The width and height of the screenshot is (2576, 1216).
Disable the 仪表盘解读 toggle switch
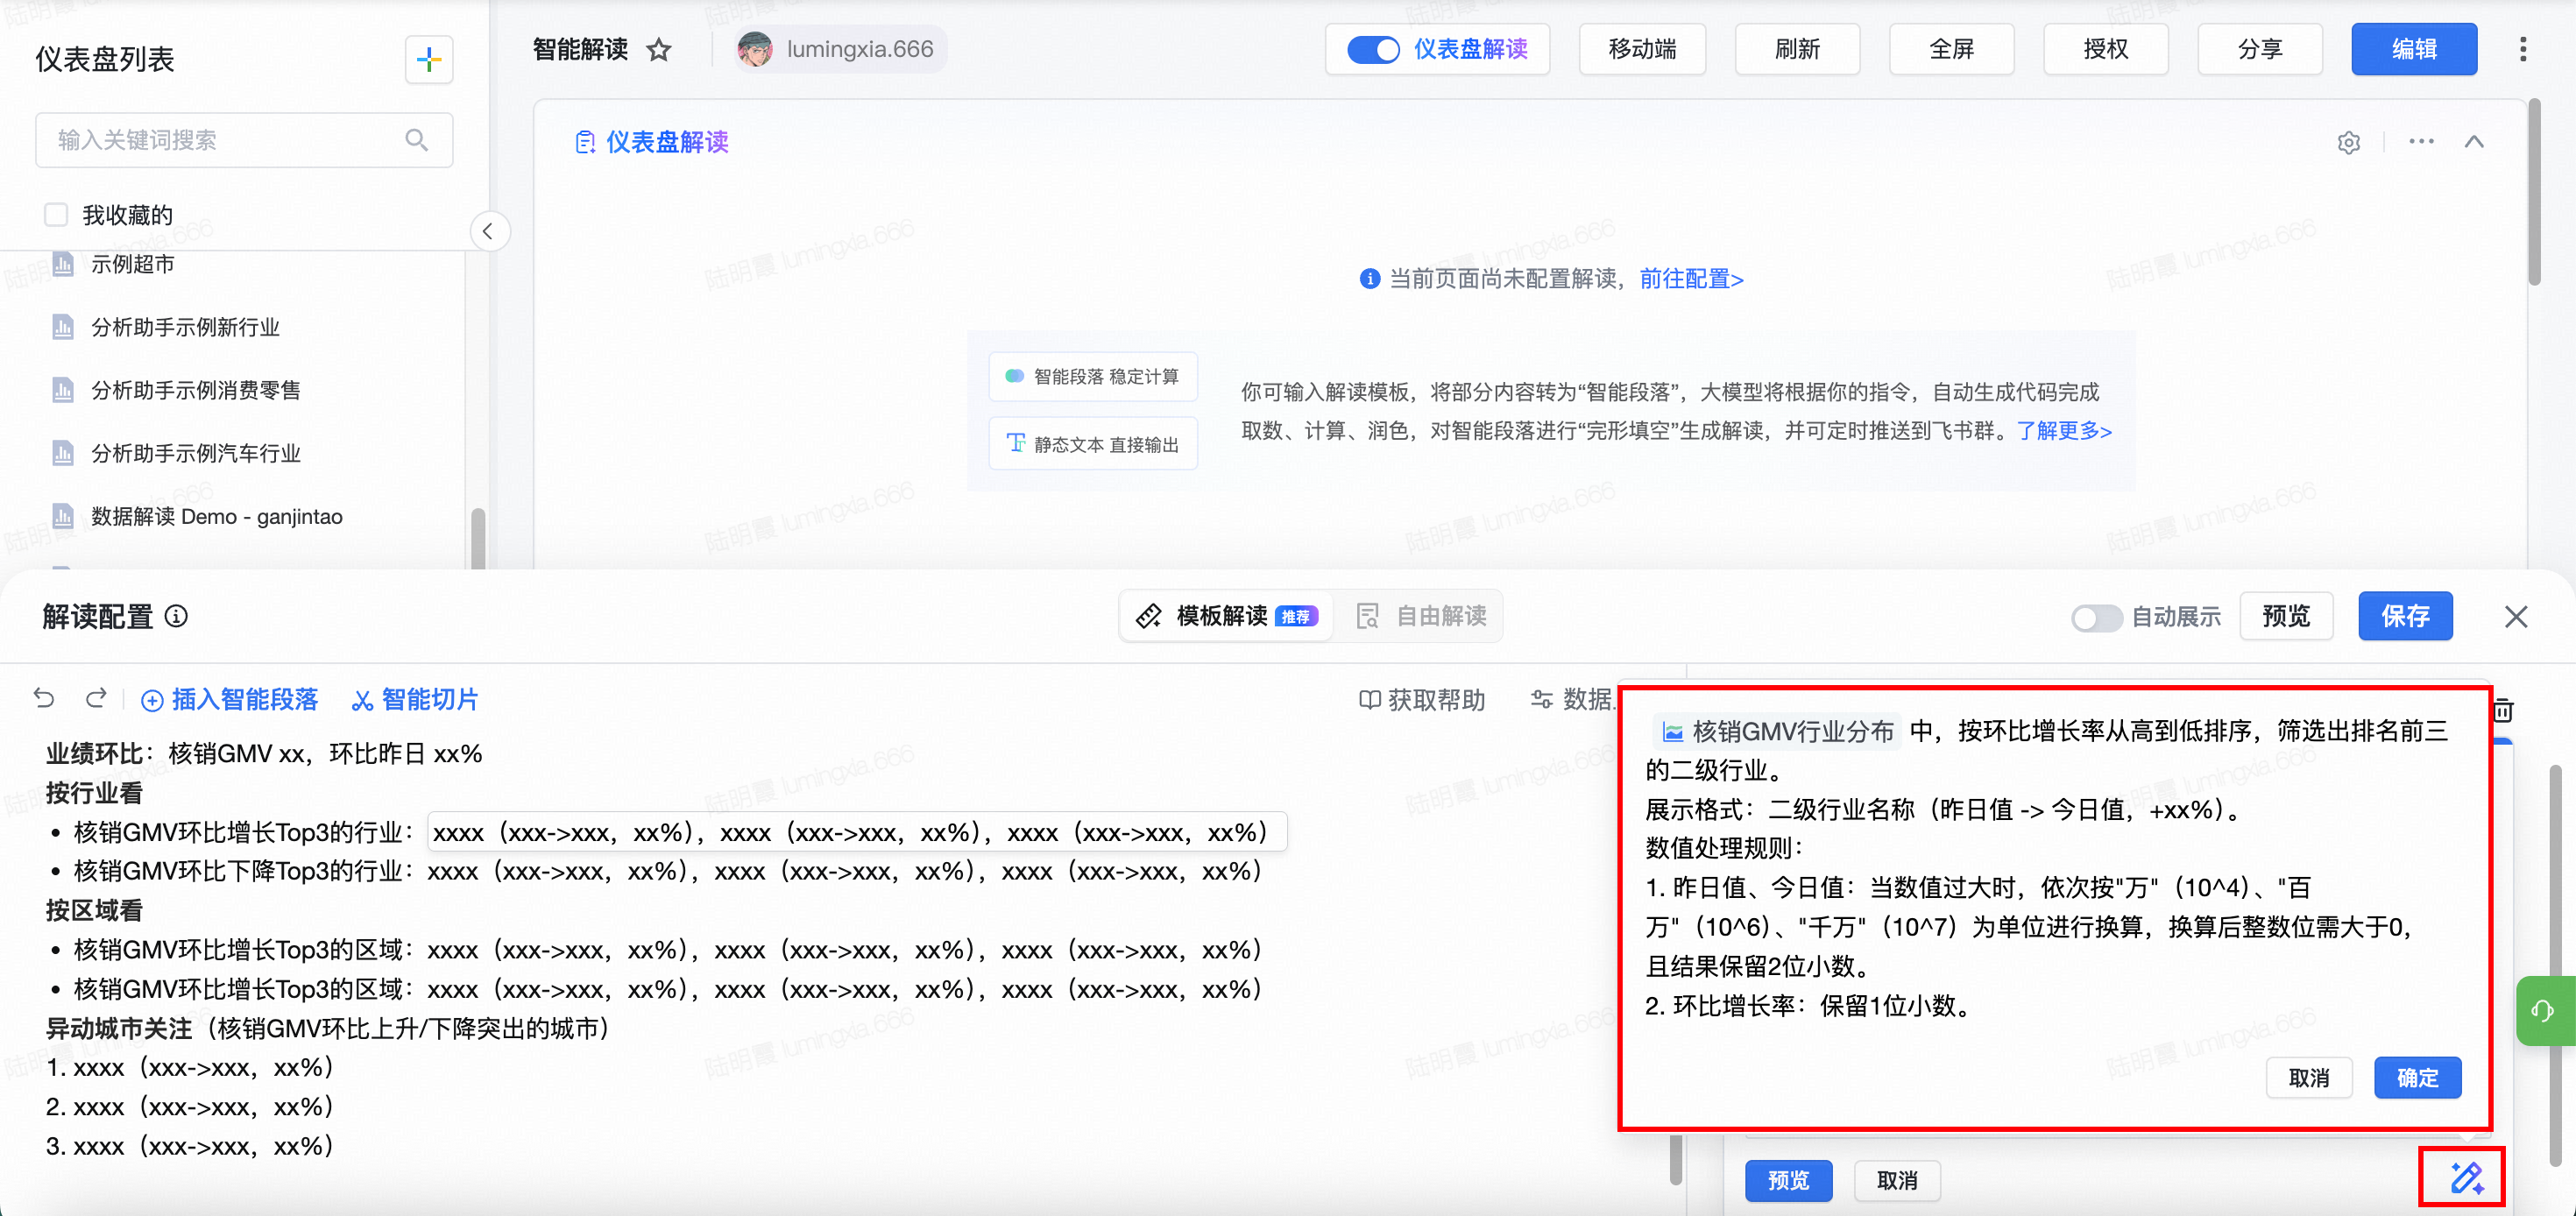coord(1372,50)
